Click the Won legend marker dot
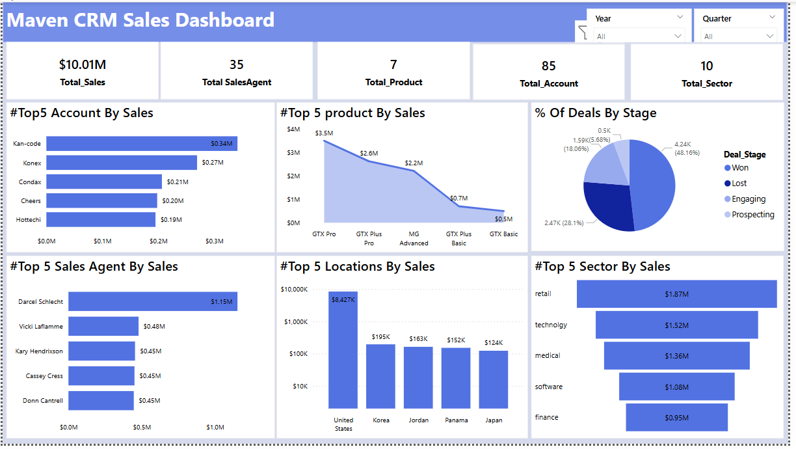The width and height of the screenshot is (796, 449). point(727,168)
